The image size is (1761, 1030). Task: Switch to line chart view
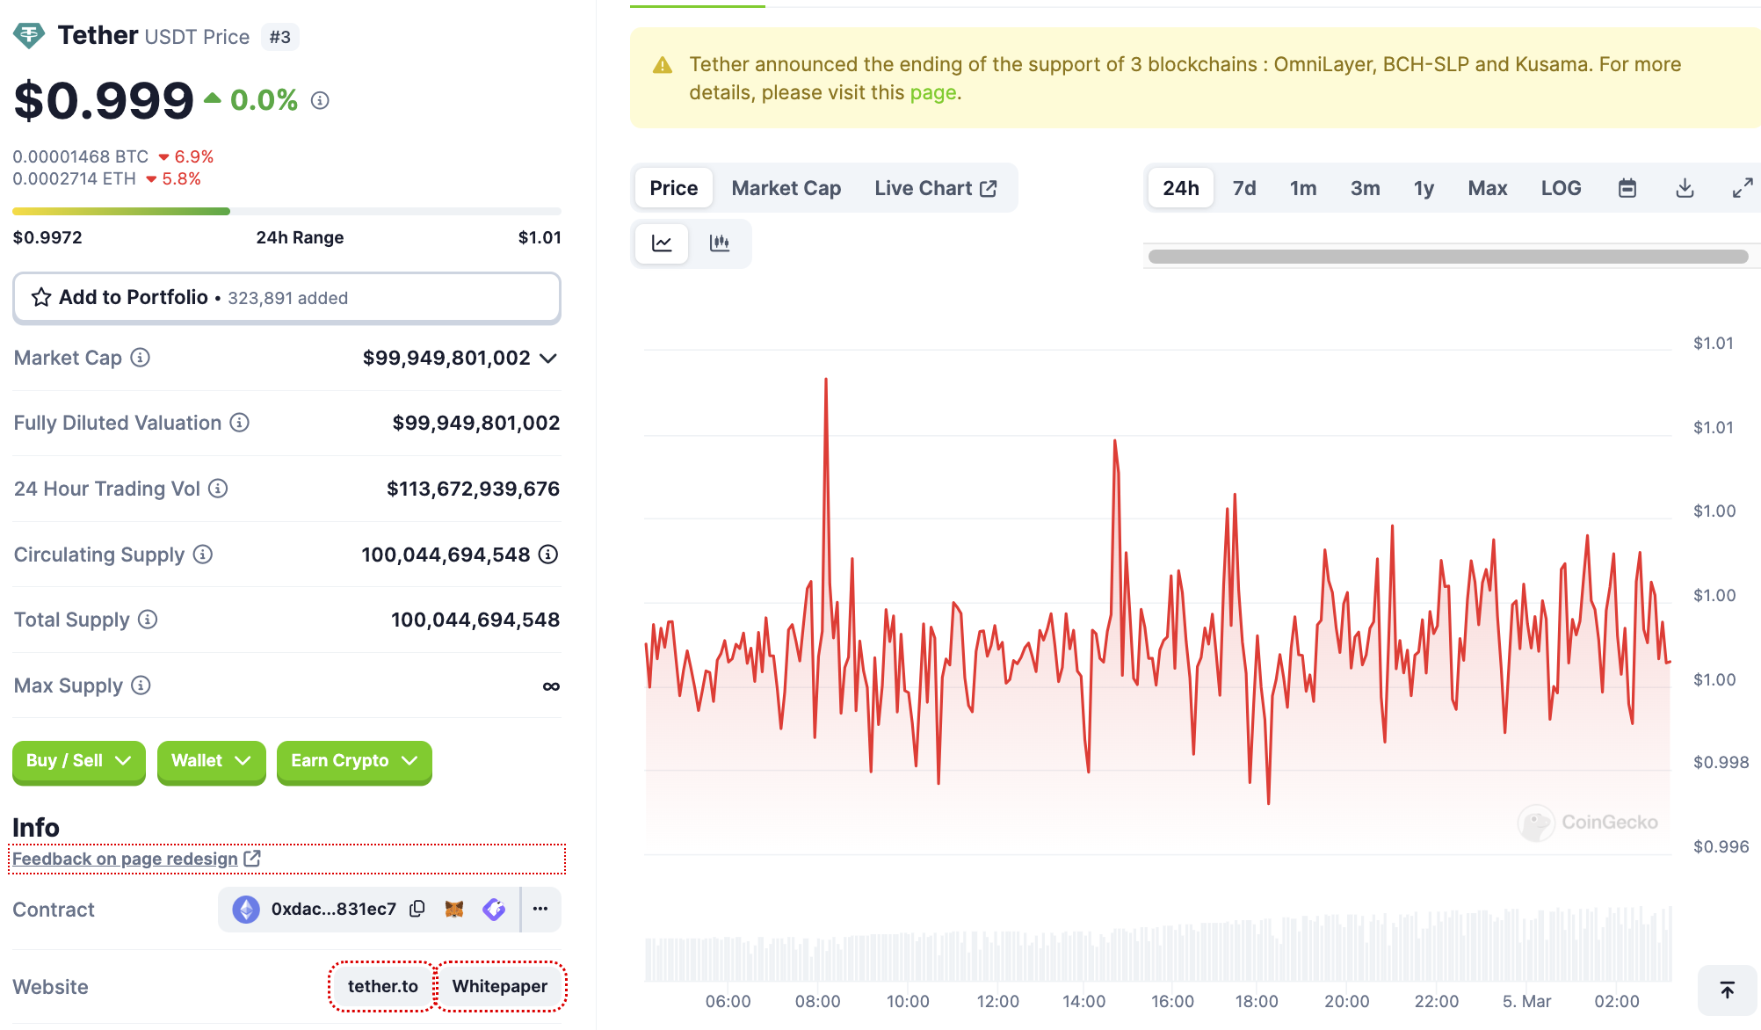[x=662, y=243]
